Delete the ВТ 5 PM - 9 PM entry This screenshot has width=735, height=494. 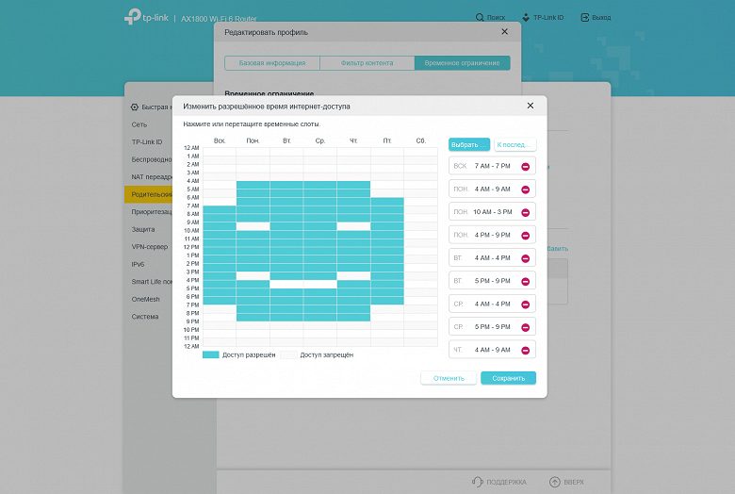coord(526,282)
